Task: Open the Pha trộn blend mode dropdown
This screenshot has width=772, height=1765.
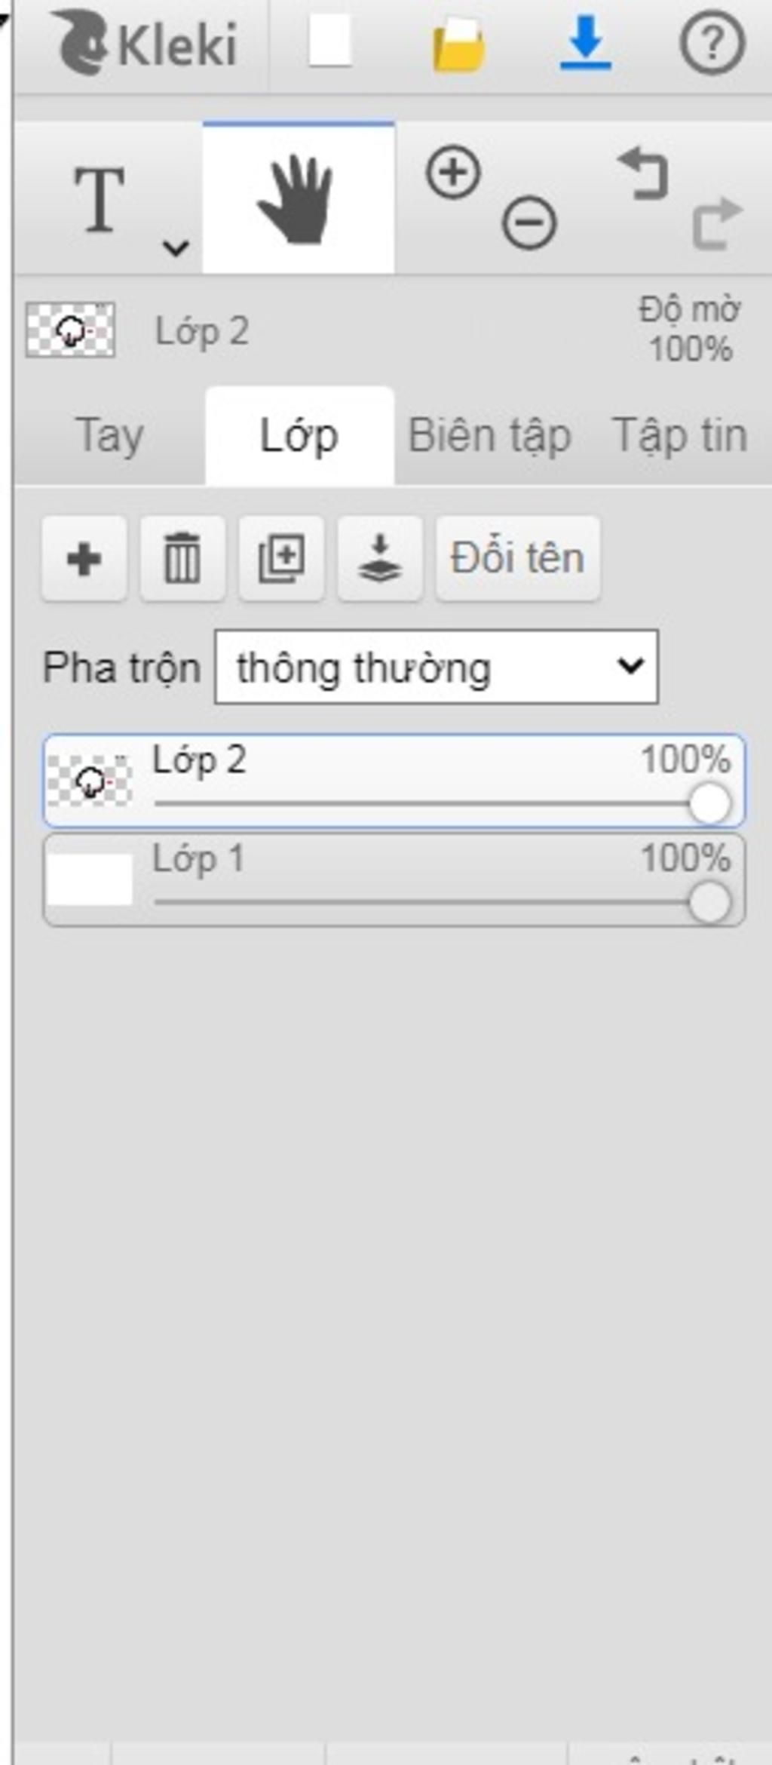Action: coord(437,668)
